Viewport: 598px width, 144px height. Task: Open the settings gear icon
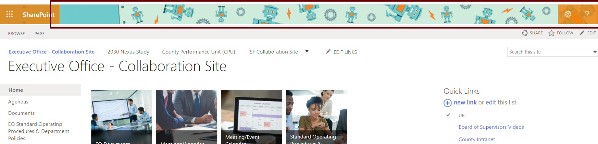[x=567, y=14]
